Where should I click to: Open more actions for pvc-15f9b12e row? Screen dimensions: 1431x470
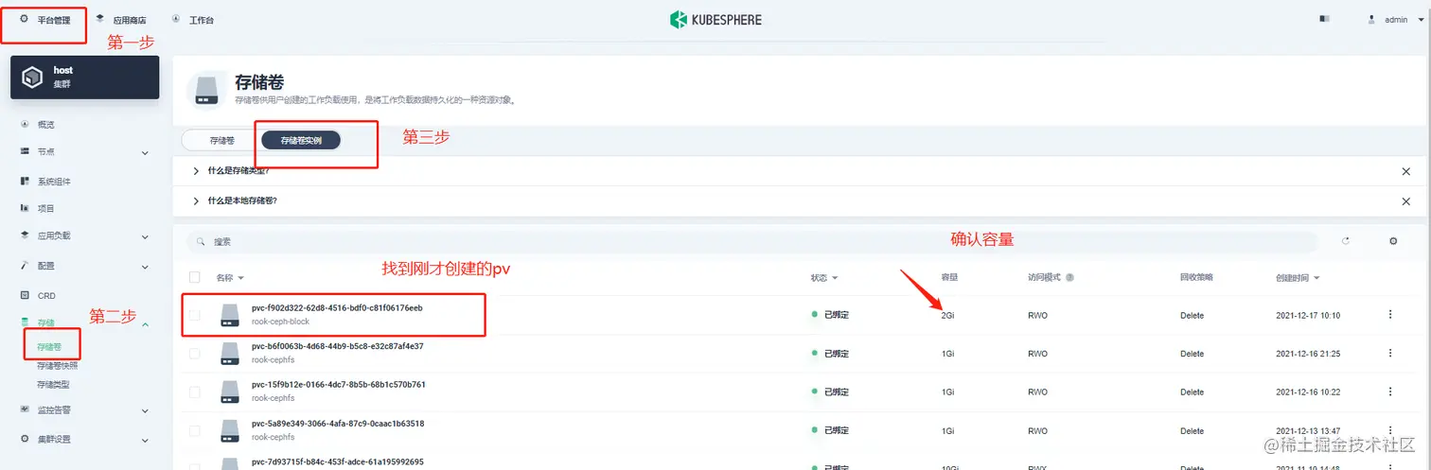(x=1389, y=392)
